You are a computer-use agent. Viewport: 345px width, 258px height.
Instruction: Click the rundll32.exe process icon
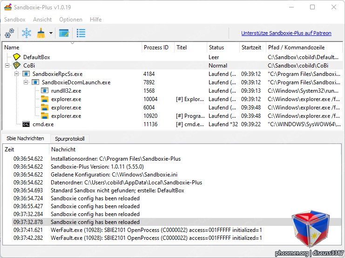(x=45, y=90)
